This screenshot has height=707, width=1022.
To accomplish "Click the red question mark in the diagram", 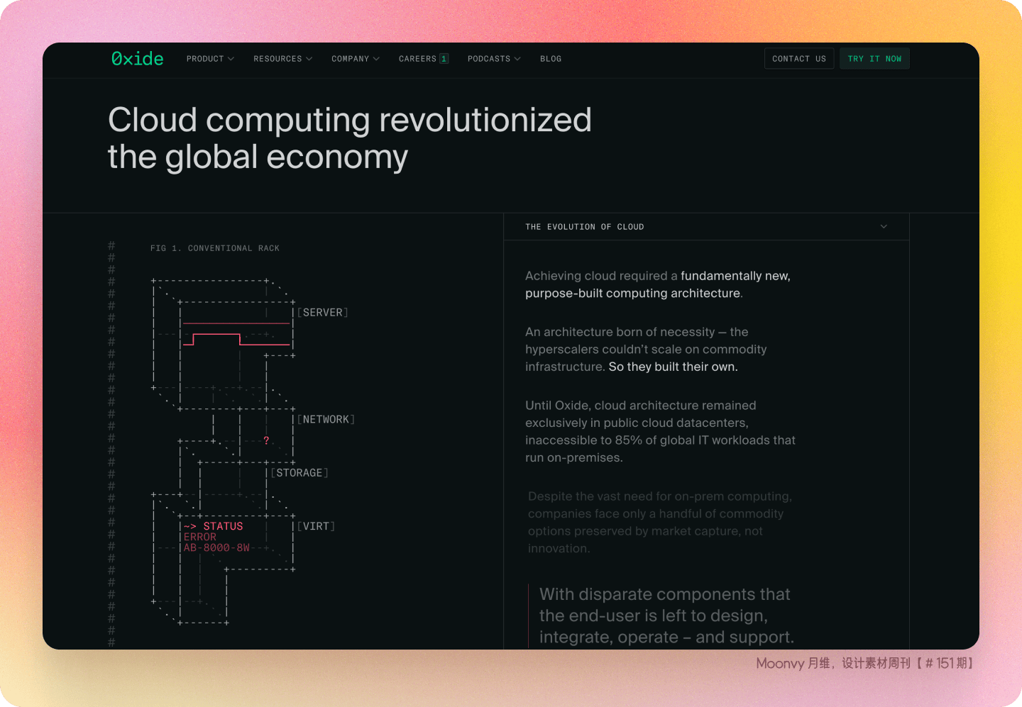I will pyautogui.click(x=266, y=440).
